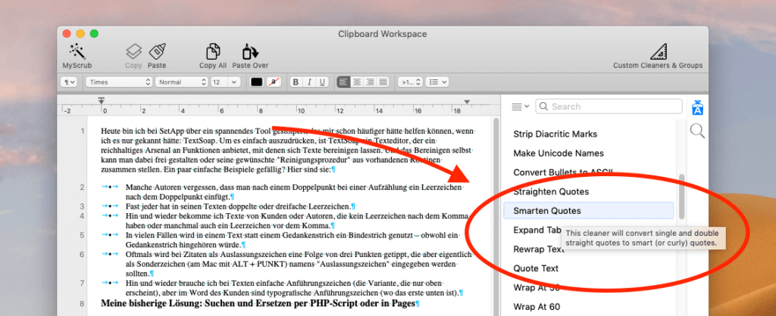This screenshot has width=776, height=316.
Task: Click the text background color button
Action: (274, 82)
